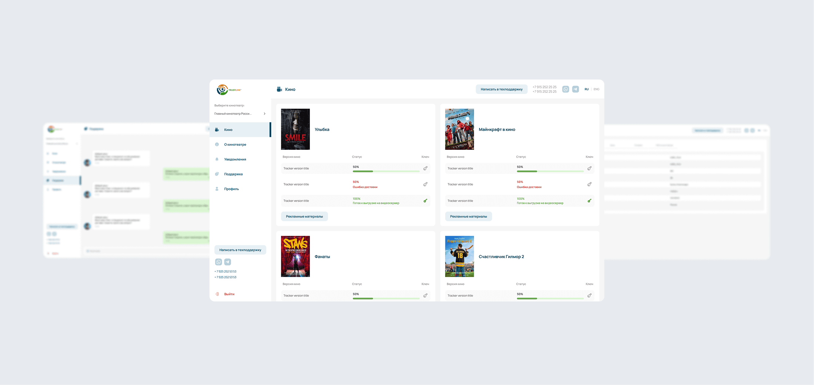Click the Счастливчик Гилмор 2 title
814x385 pixels.
(x=501, y=257)
